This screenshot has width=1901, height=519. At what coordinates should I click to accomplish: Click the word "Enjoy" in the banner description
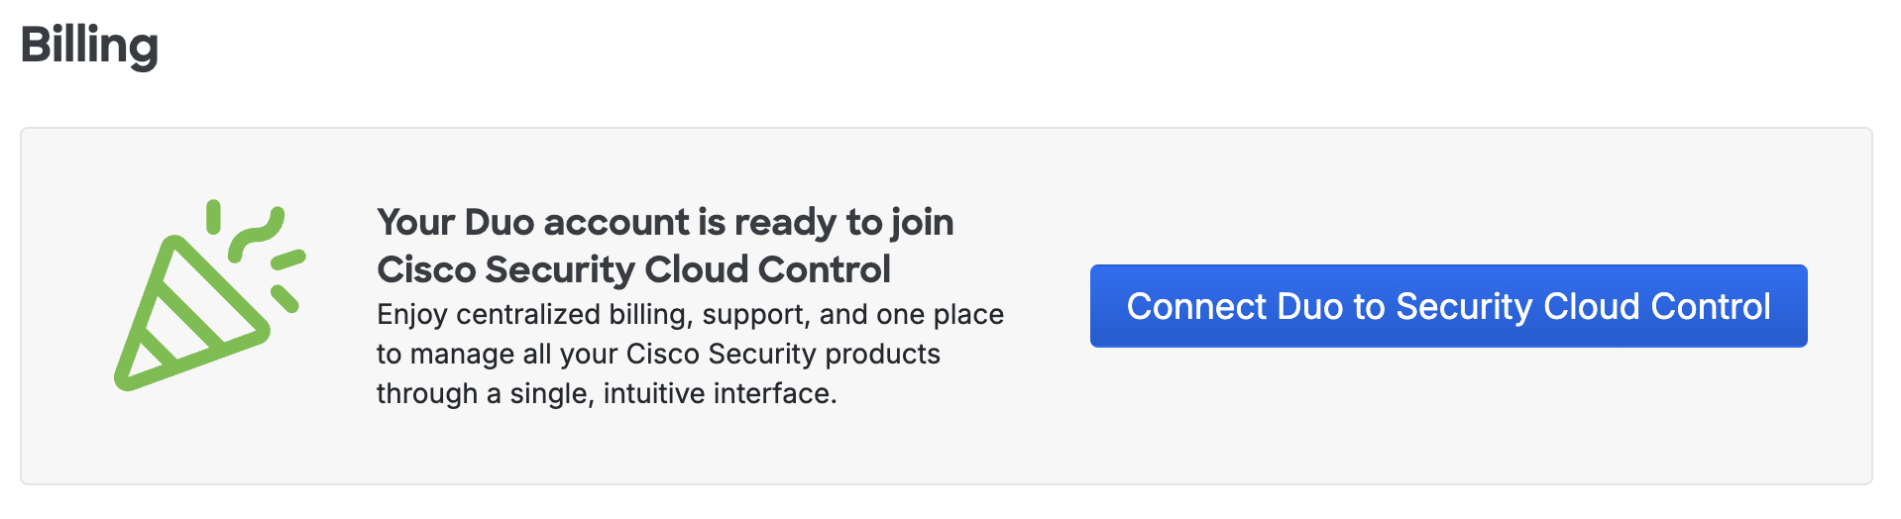coord(411,314)
